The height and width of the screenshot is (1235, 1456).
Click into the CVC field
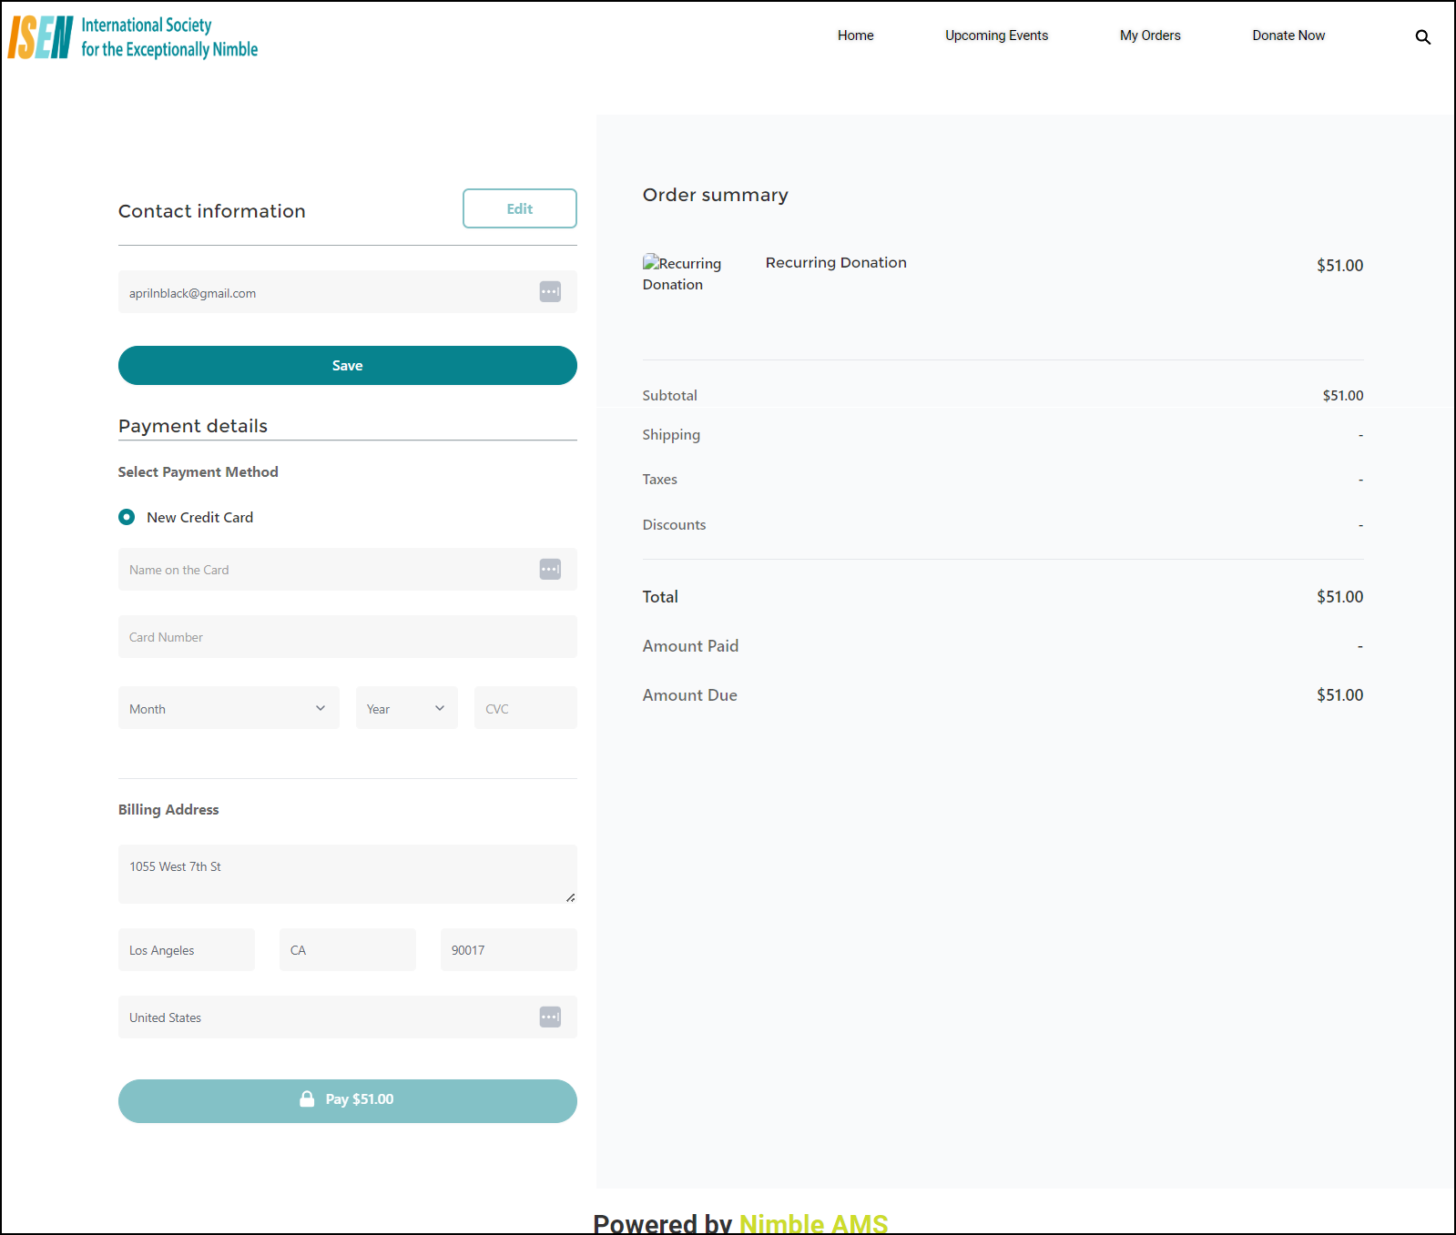click(x=524, y=708)
